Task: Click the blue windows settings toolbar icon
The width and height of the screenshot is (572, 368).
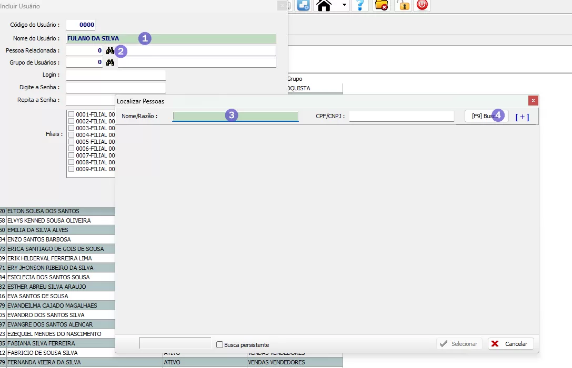Action: [303, 5]
